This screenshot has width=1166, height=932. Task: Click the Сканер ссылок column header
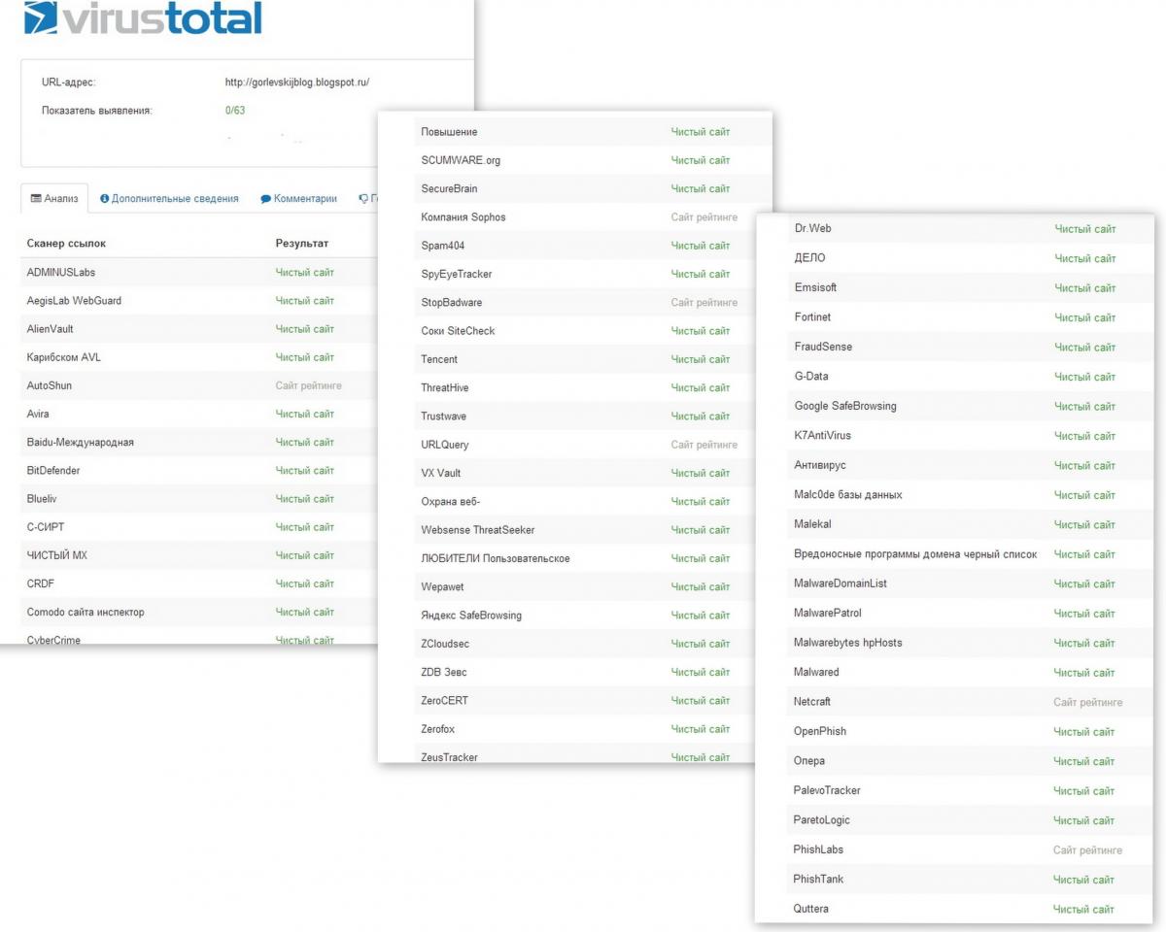66,243
